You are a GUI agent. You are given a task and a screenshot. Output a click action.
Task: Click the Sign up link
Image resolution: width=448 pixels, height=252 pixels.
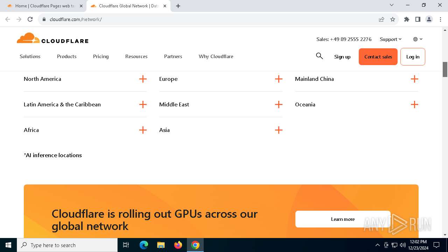pos(342,57)
